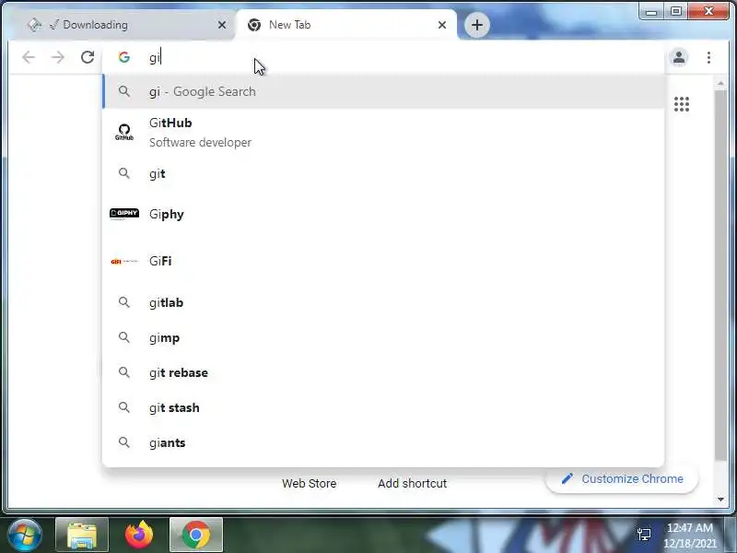The width and height of the screenshot is (737, 553).
Task: Switch to the Downloading tab
Action: click(123, 25)
